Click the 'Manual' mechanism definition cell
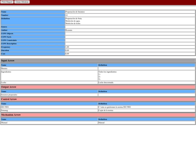This screenshot has height=147, width=196. click(x=147, y=123)
